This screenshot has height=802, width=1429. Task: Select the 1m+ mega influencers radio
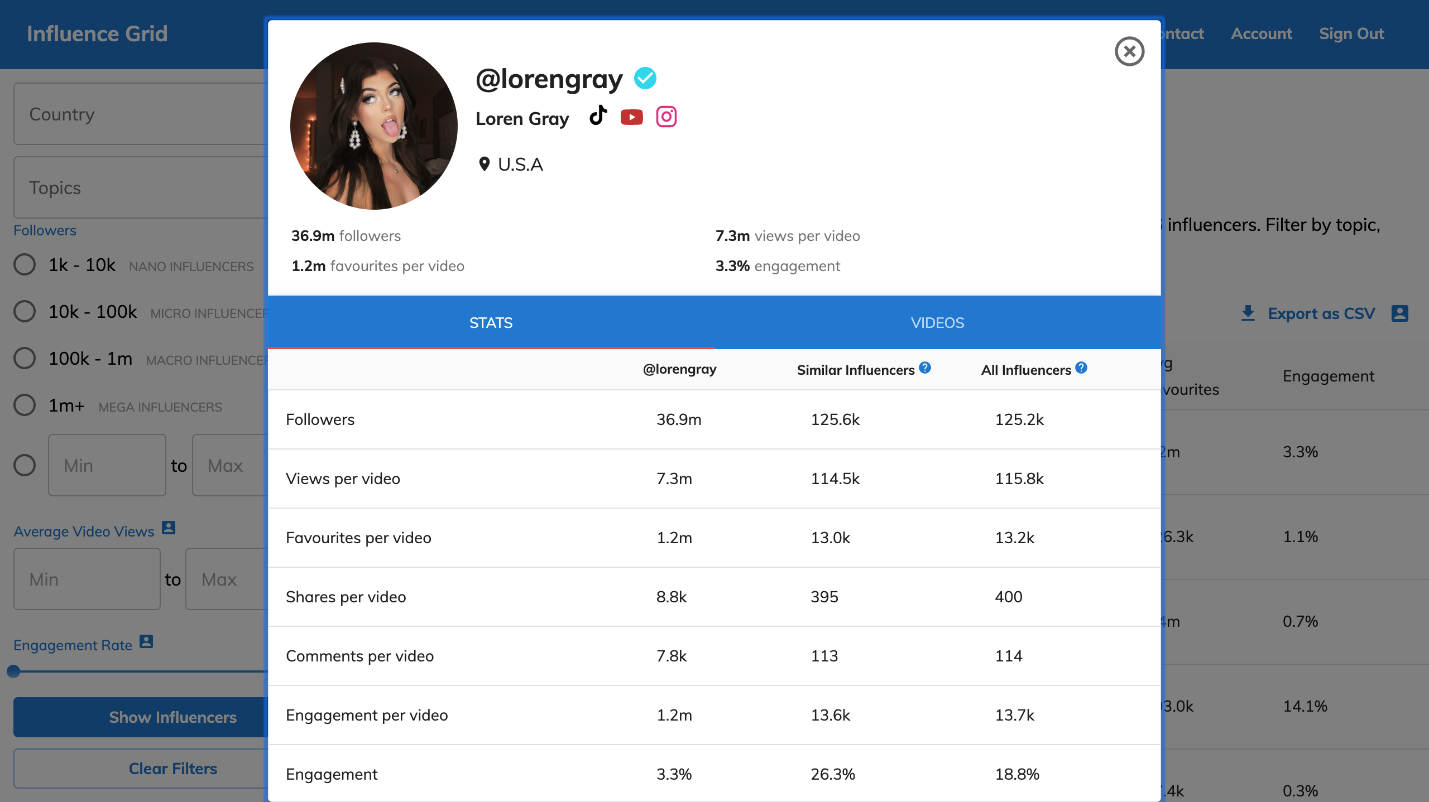click(25, 405)
